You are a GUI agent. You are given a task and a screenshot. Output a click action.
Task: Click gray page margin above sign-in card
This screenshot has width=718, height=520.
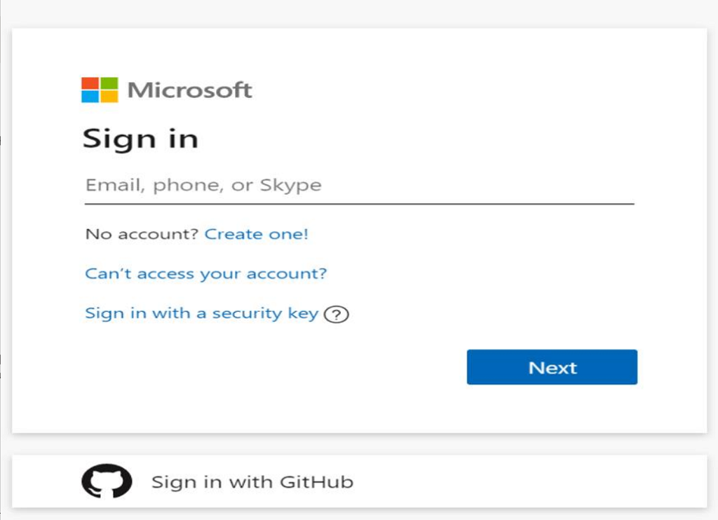358,14
